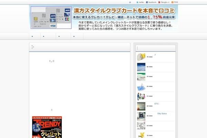
Task: Open the thumbnail beside the ETC link
Action: pyautogui.click(x=141, y=106)
